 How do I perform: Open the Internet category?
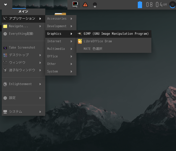[x=61, y=41]
